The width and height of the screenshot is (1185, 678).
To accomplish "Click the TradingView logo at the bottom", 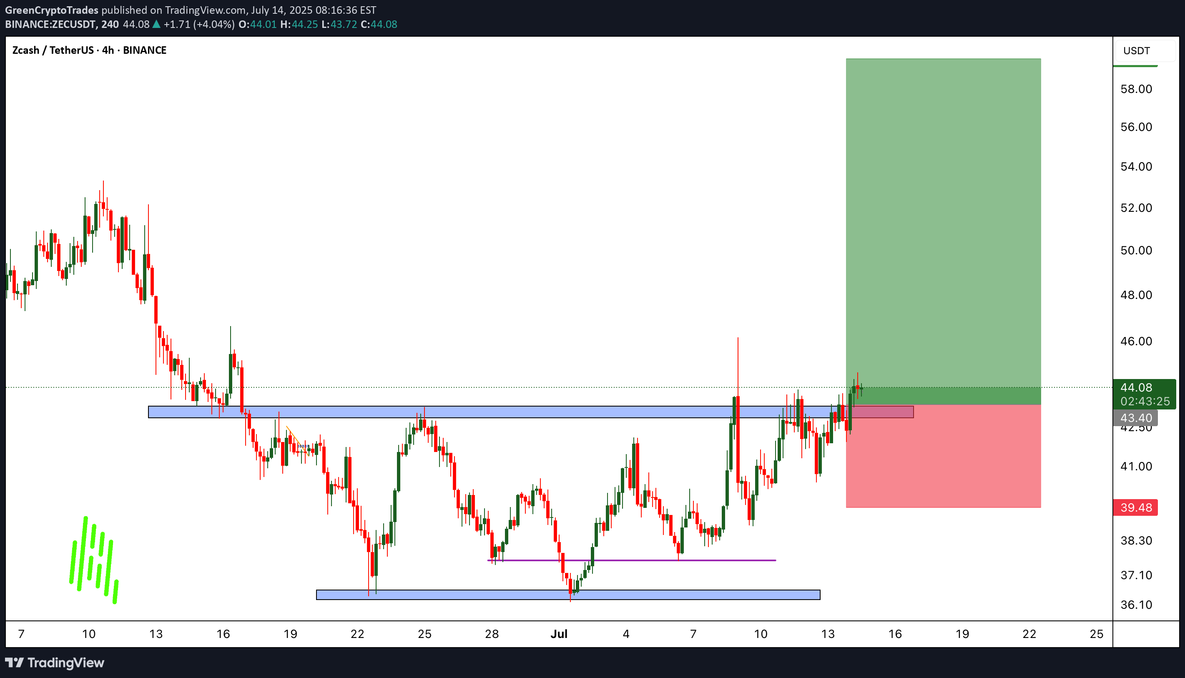I will click(x=55, y=662).
